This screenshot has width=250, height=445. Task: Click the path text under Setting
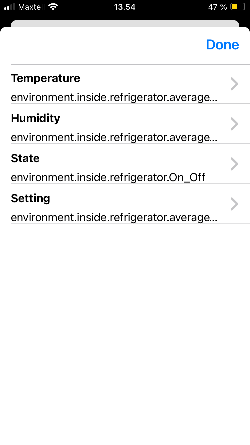pyautogui.click(x=114, y=217)
